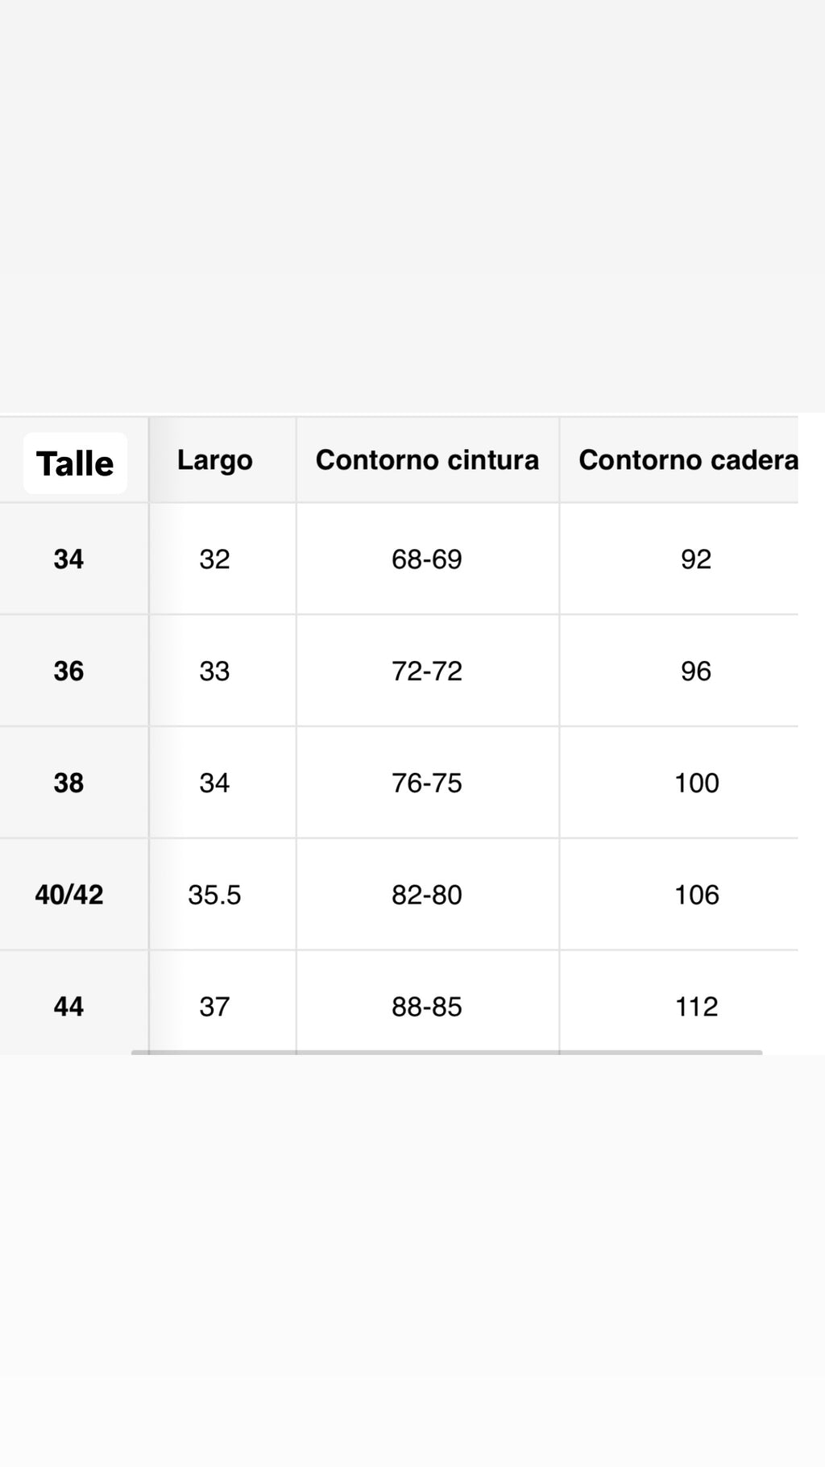Select the Largo column header
This screenshot has width=825, height=1467.
point(215,460)
